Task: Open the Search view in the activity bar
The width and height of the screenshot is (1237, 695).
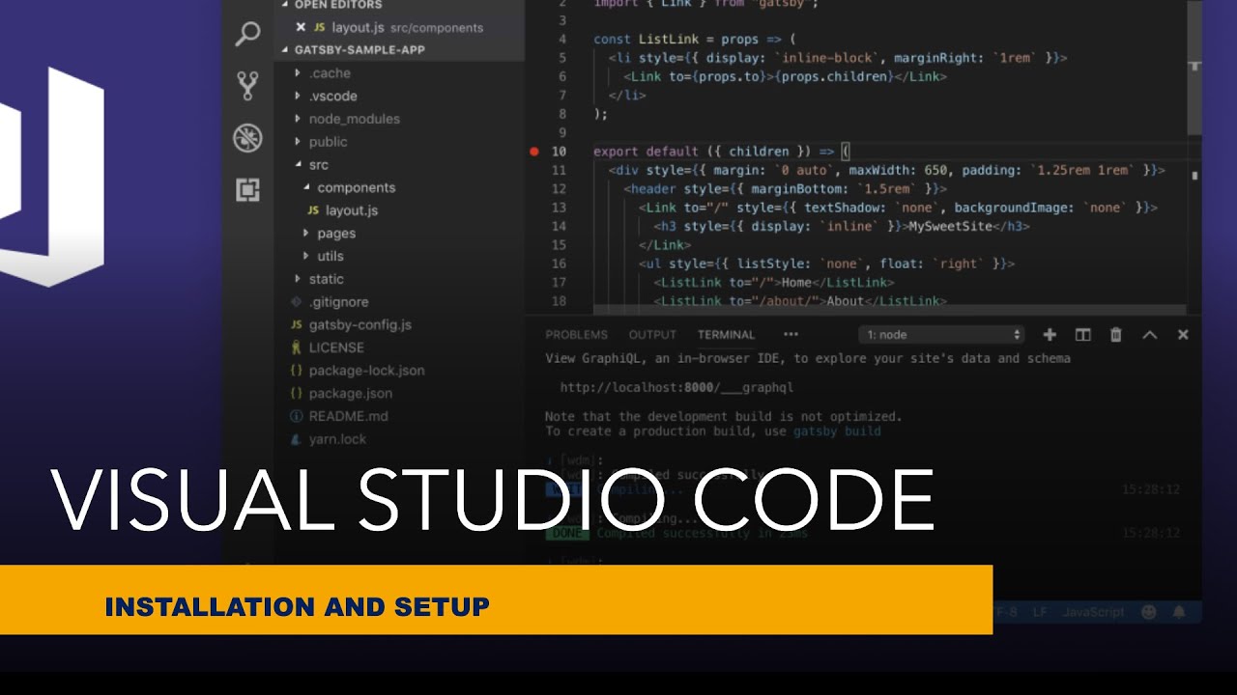Action: point(248,34)
